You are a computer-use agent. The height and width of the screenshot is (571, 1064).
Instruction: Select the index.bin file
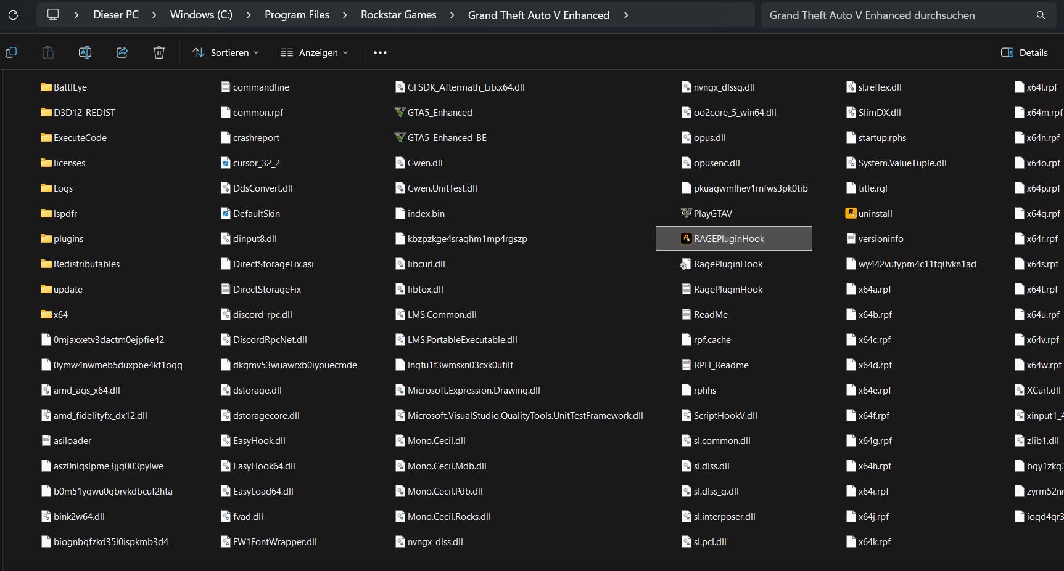click(x=419, y=213)
